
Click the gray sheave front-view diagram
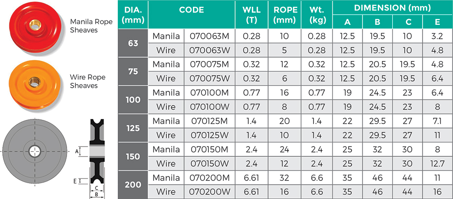coord(34,151)
